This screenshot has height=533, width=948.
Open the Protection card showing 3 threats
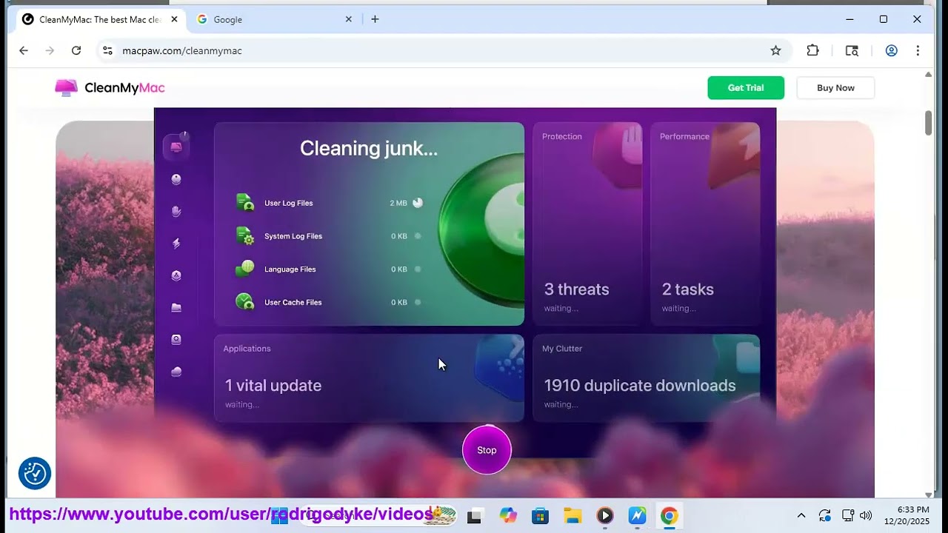coord(587,224)
